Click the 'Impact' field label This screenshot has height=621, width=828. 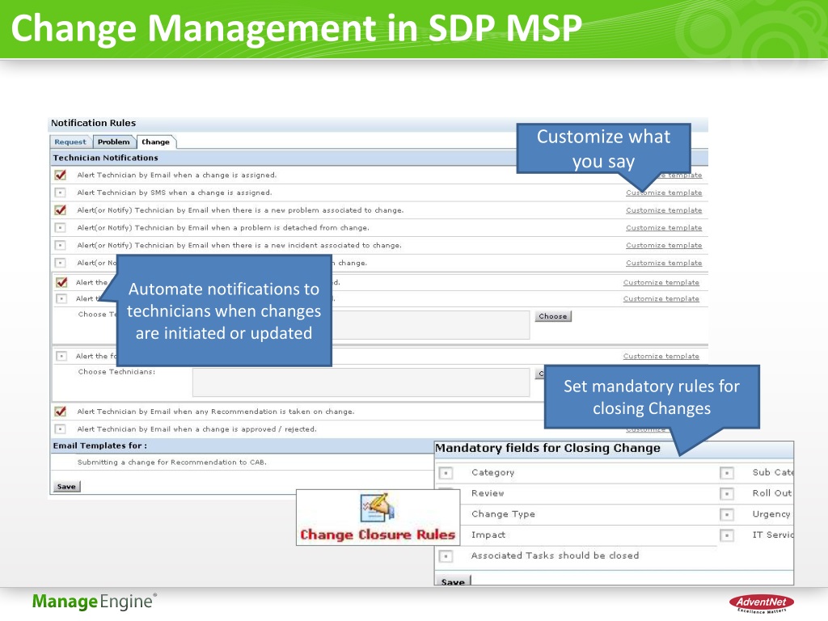[x=488, y=535]
